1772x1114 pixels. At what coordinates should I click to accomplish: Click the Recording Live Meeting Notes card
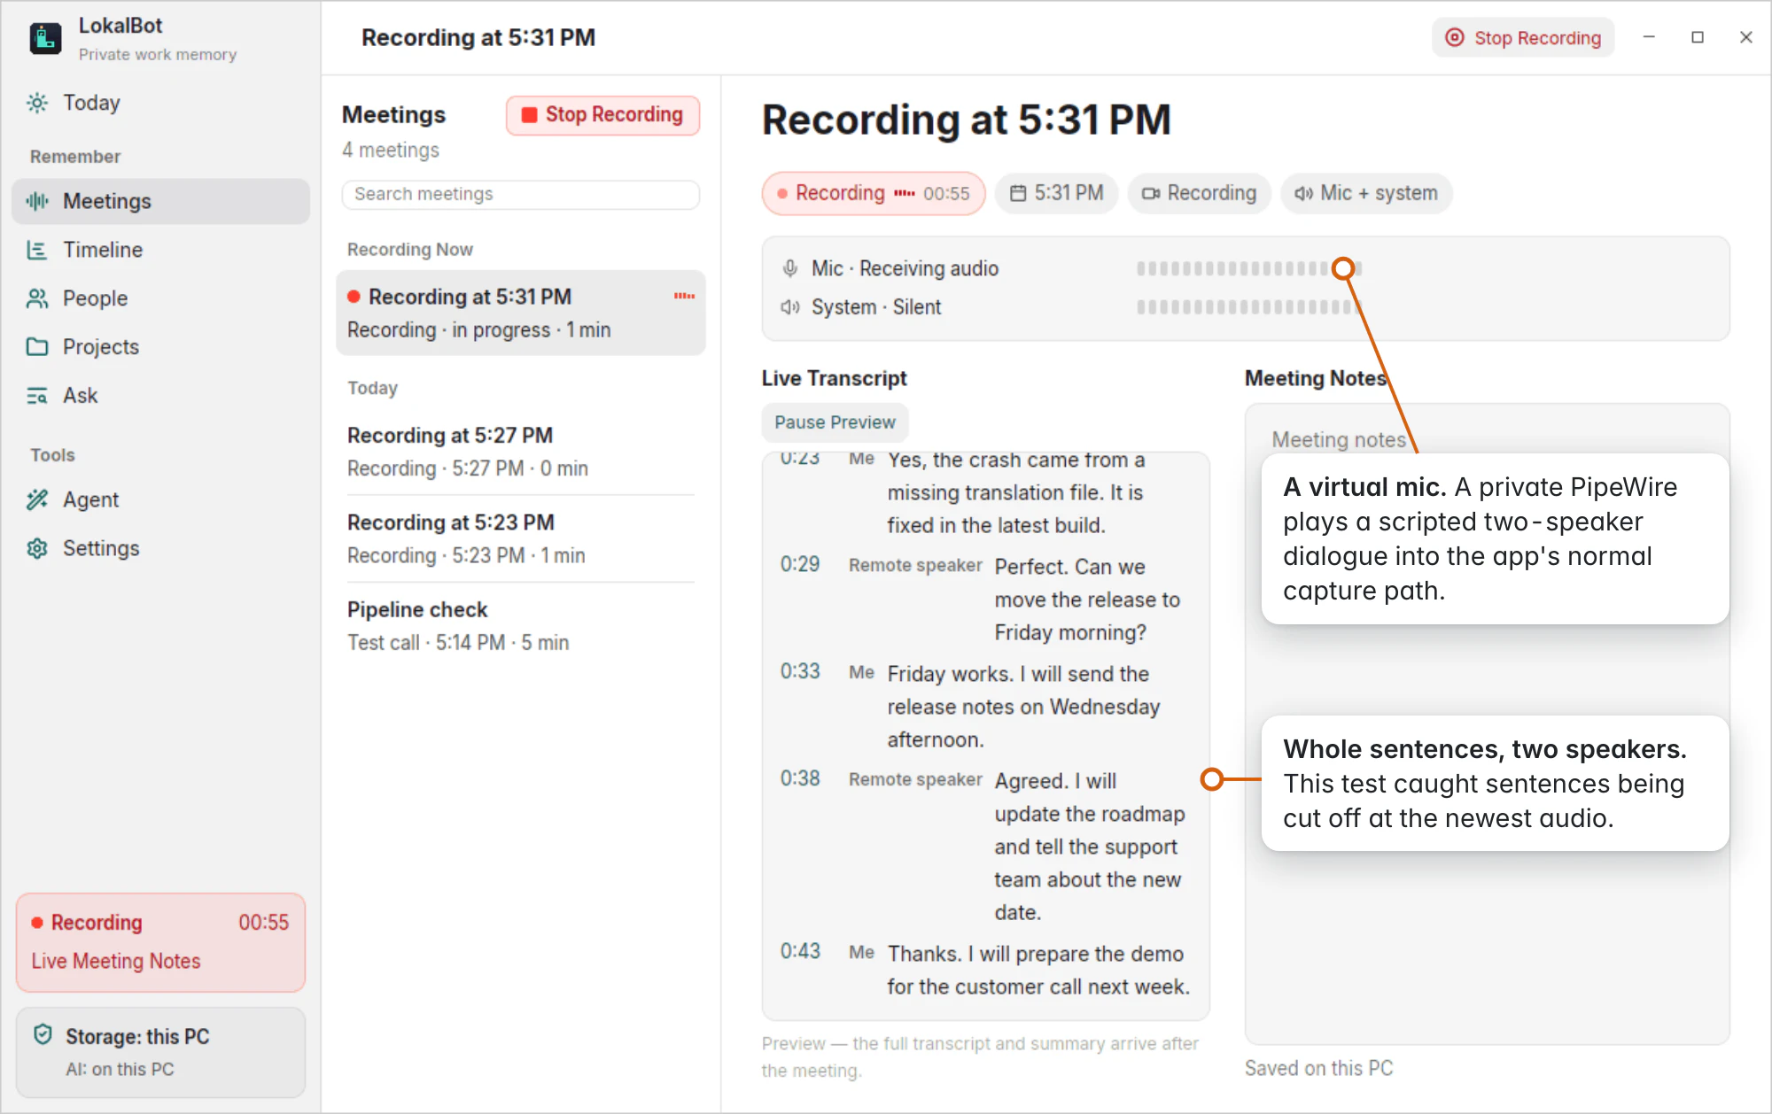tap(160, 942)
